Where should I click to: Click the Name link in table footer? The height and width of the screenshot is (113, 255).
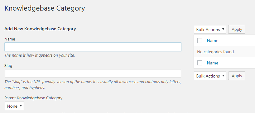click(x=213, y=63)
